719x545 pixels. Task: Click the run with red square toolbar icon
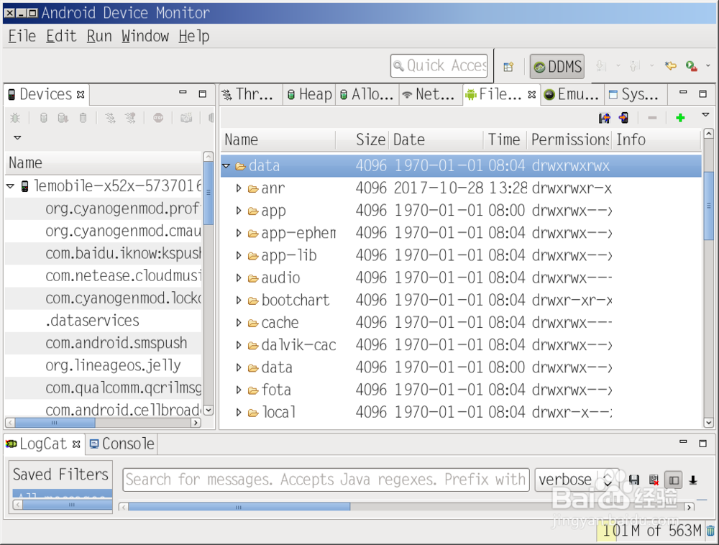692,66
